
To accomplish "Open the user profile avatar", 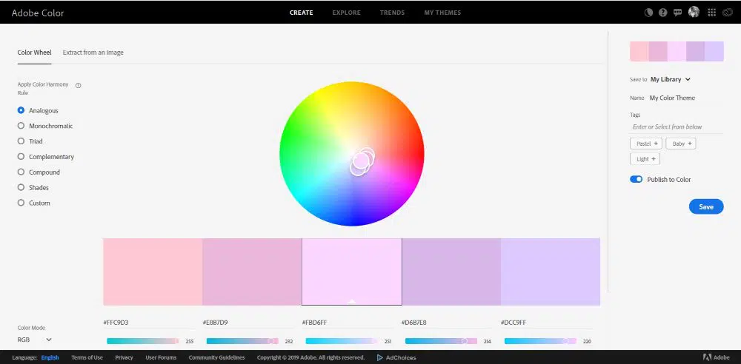I will [694, 12].
